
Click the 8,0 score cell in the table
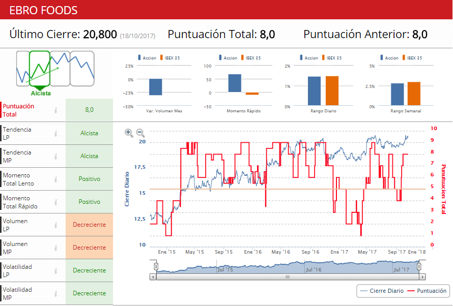coord(89,110)
